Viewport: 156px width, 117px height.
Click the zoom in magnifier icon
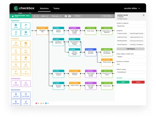click(35, 16)
